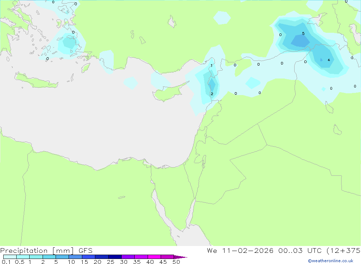Click the '4' precipitation value on map
Screen dimensions: 361x264
329,60
